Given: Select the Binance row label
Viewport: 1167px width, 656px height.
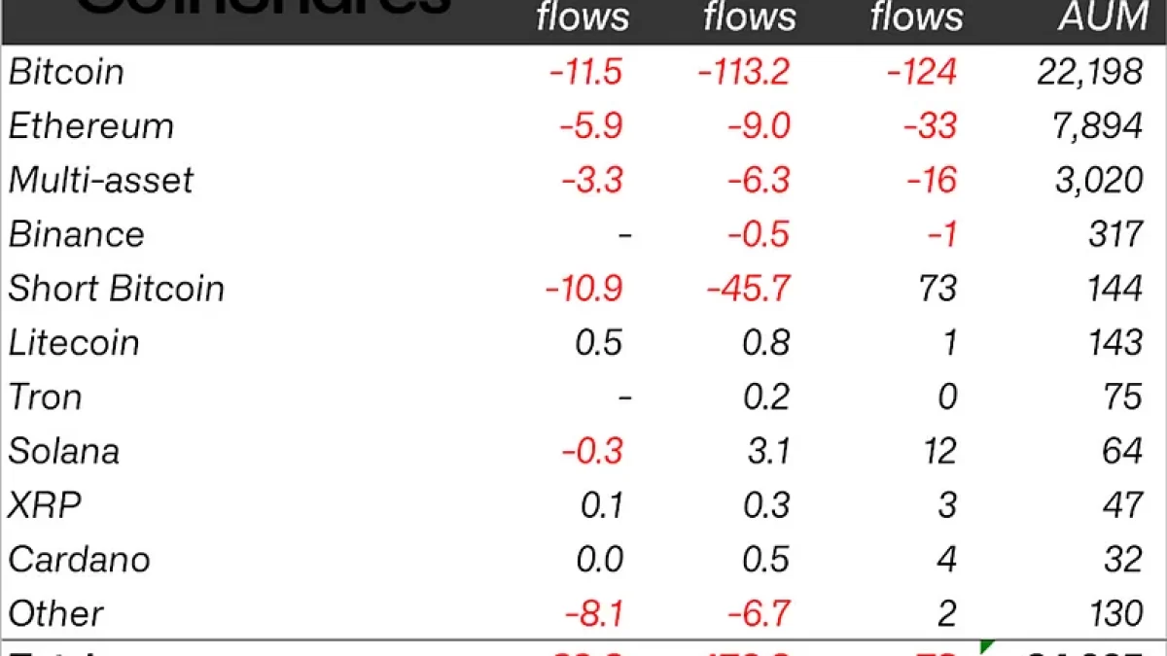Looking at the screenshot, I should pyautogui.click(x=76, y=235).
